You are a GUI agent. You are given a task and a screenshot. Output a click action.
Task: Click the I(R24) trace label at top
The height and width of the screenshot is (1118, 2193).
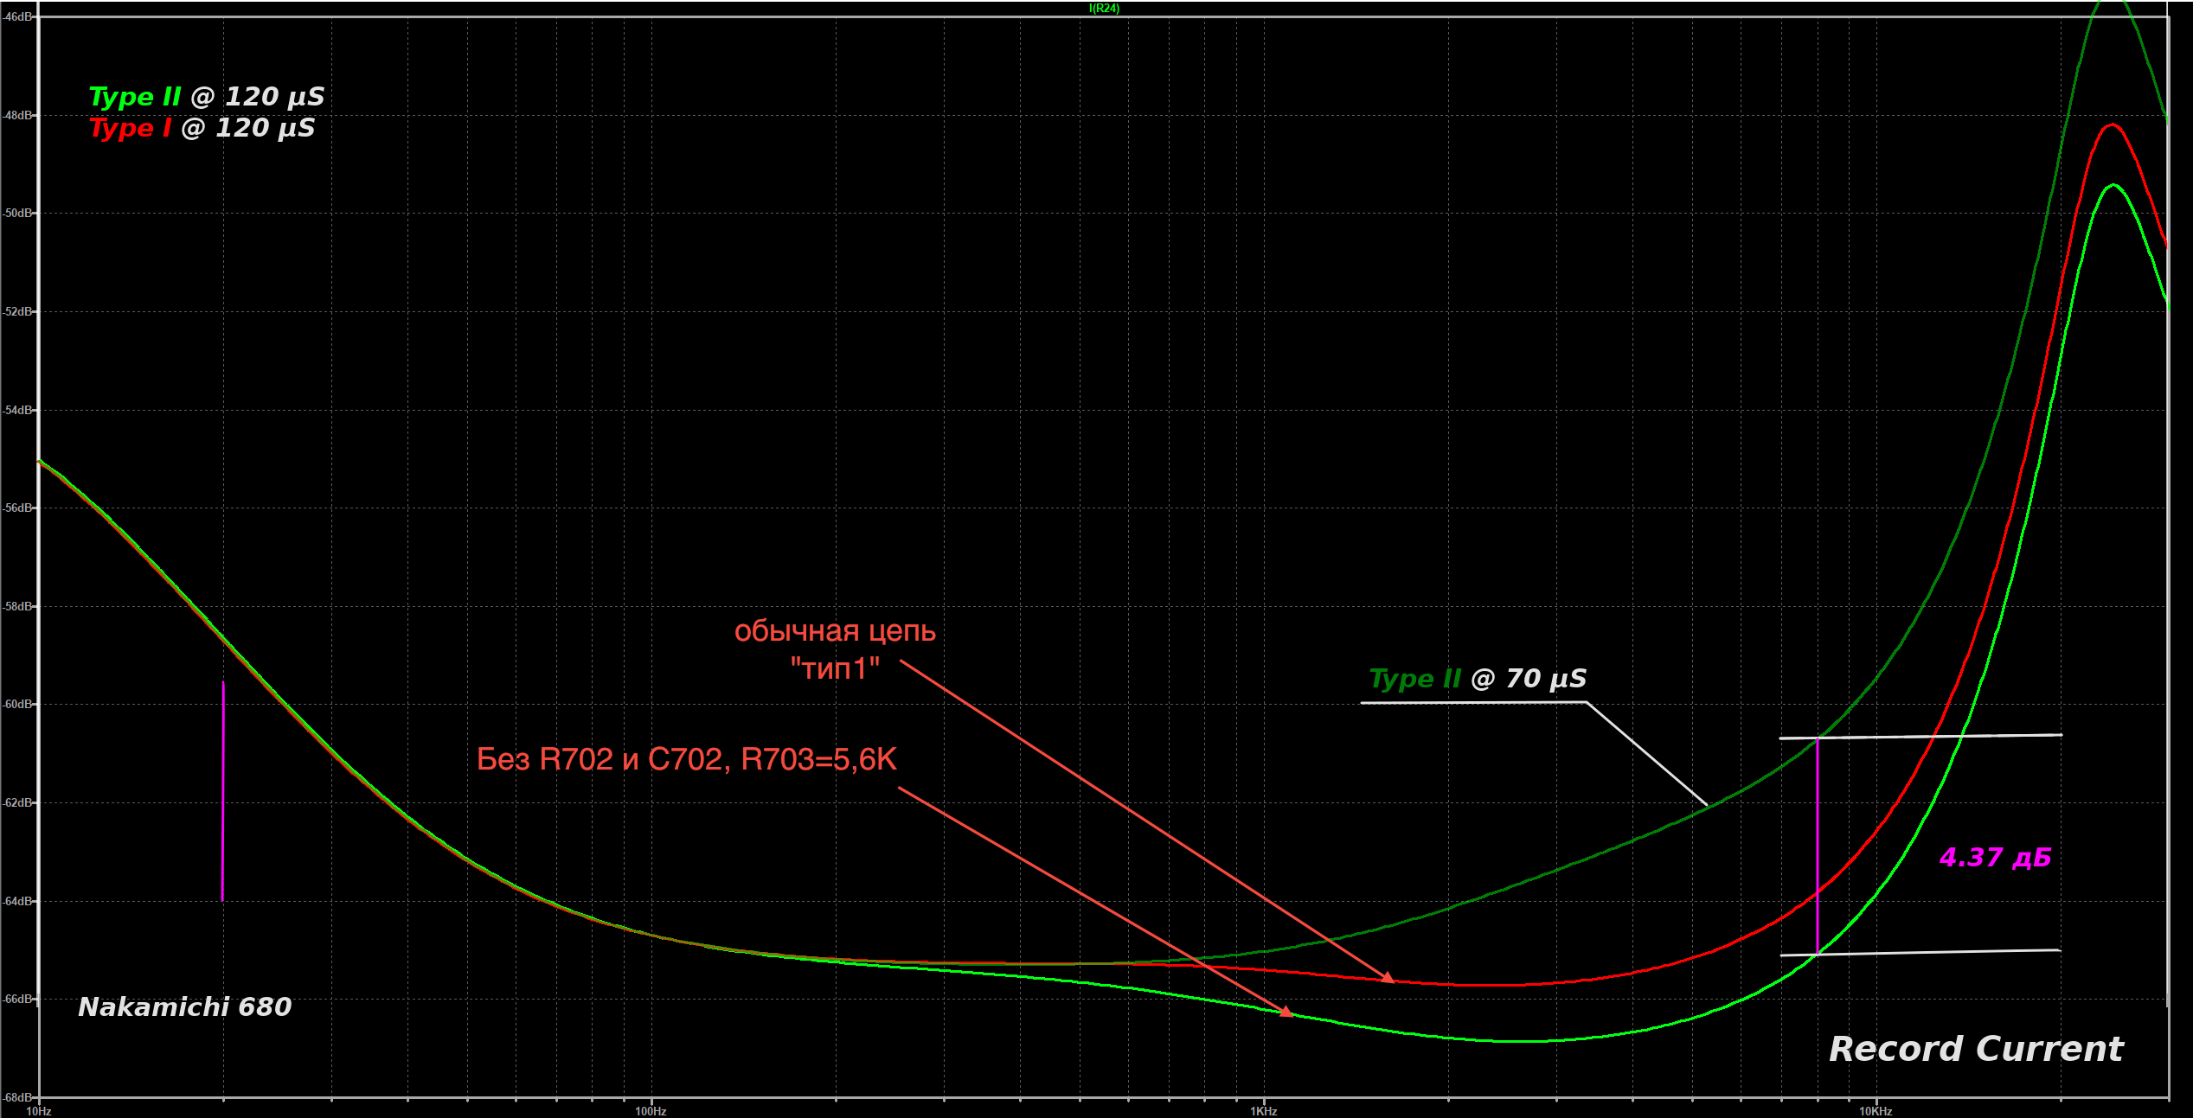(1104, 9)
